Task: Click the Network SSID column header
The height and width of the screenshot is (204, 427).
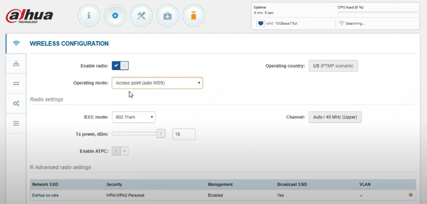Action: (45, 184)
